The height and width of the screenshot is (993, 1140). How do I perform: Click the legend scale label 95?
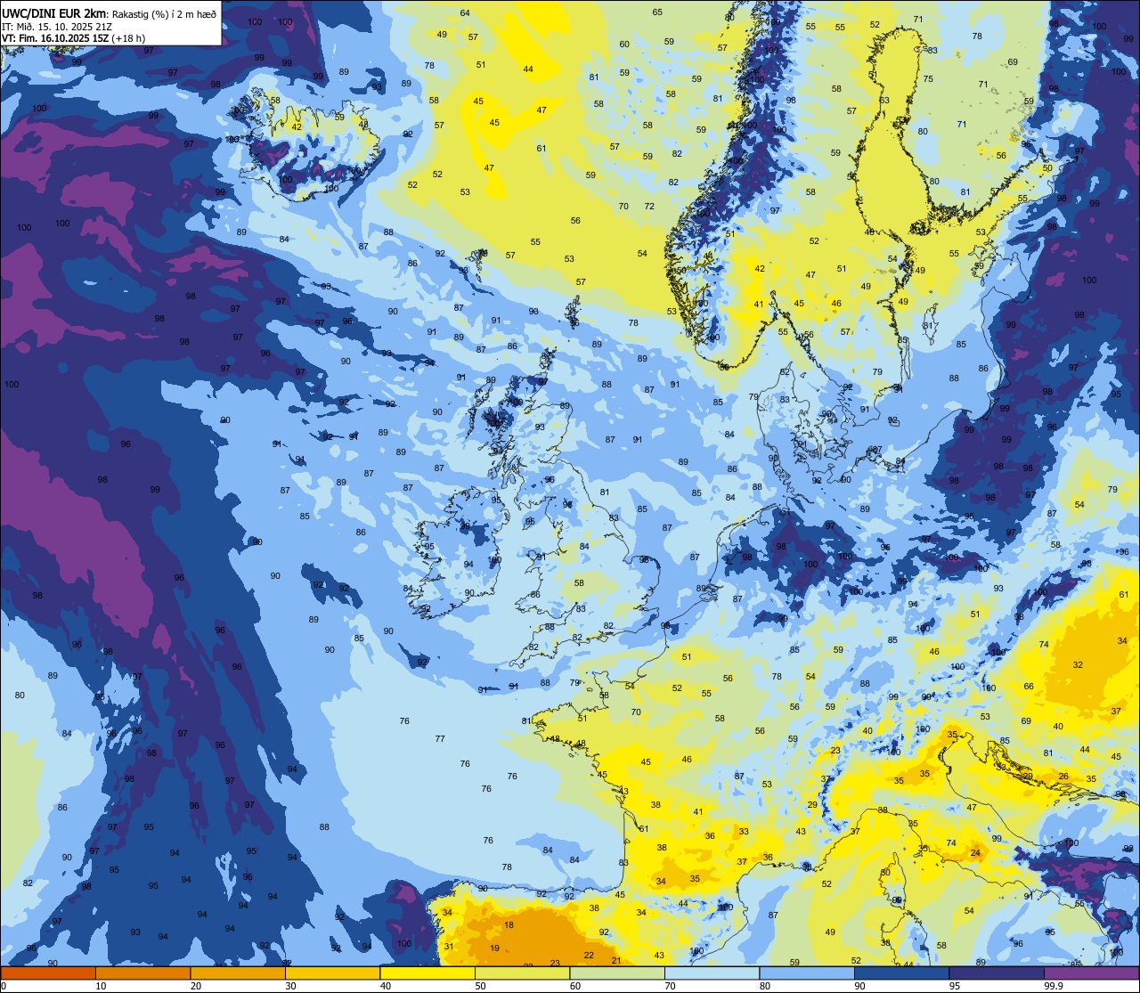tap(955, 986)
